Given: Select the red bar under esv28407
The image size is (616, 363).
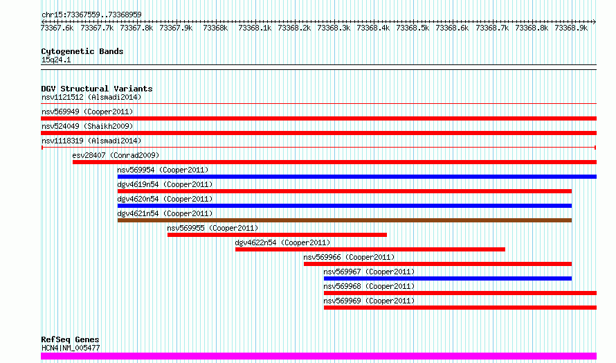Looking at the screenshot, I should 335,162.
